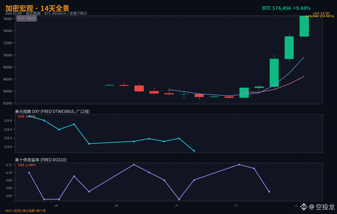Screen dimensions: 337x214
Task: Click the last purple DGS10 data point
Action: tap(269, 192)
